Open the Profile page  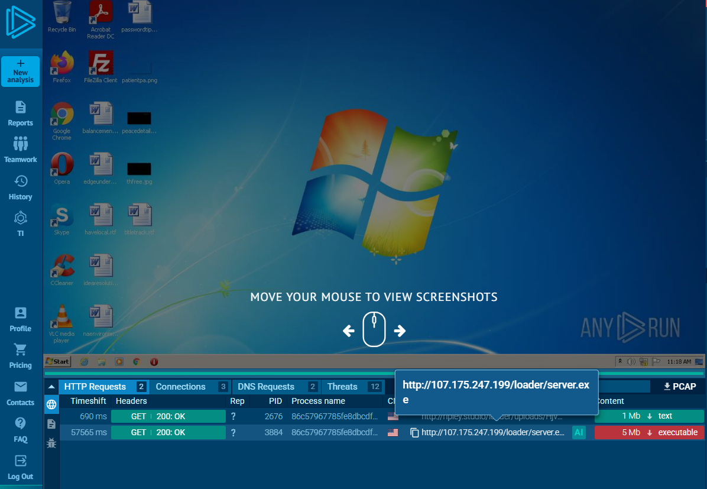[20, 319]
